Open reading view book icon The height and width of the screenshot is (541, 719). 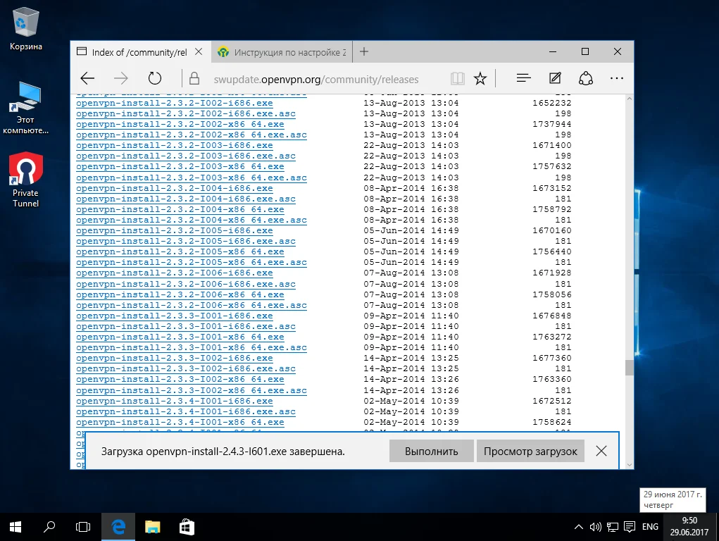(457, 78)
